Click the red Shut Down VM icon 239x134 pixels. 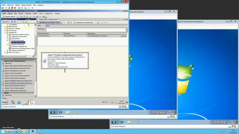pos(12,8)
